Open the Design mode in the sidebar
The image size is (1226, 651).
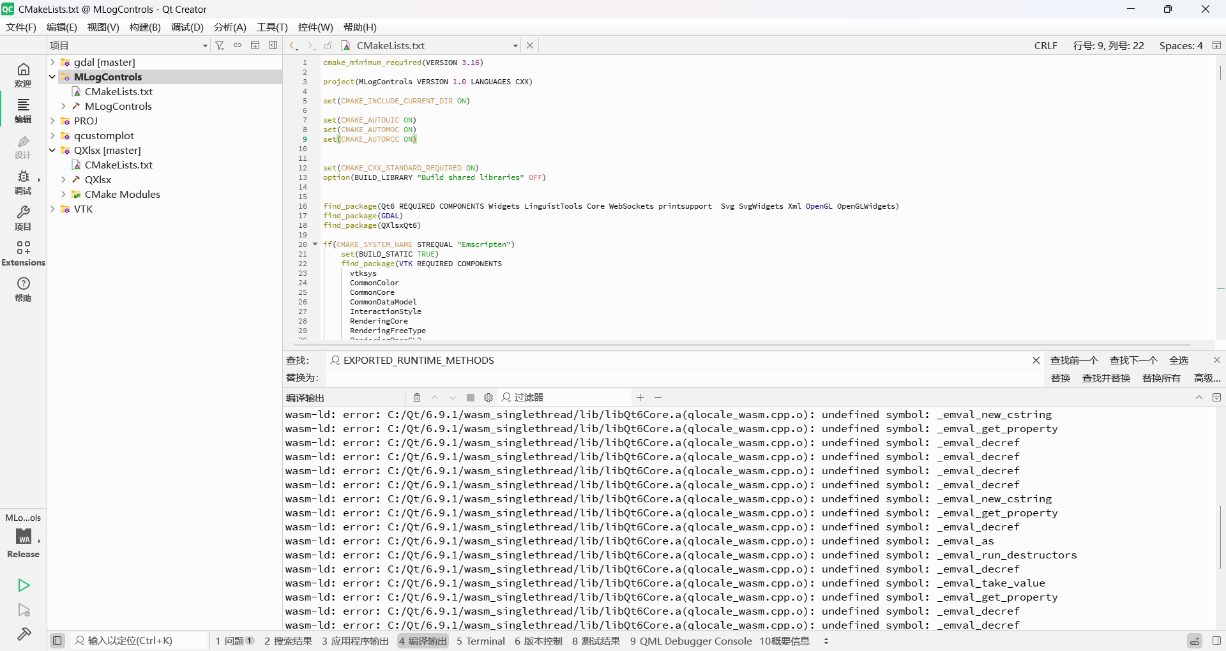click(23, 147)
